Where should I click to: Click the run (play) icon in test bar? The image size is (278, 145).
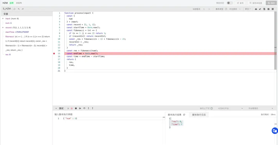click(x=68, y=108)
